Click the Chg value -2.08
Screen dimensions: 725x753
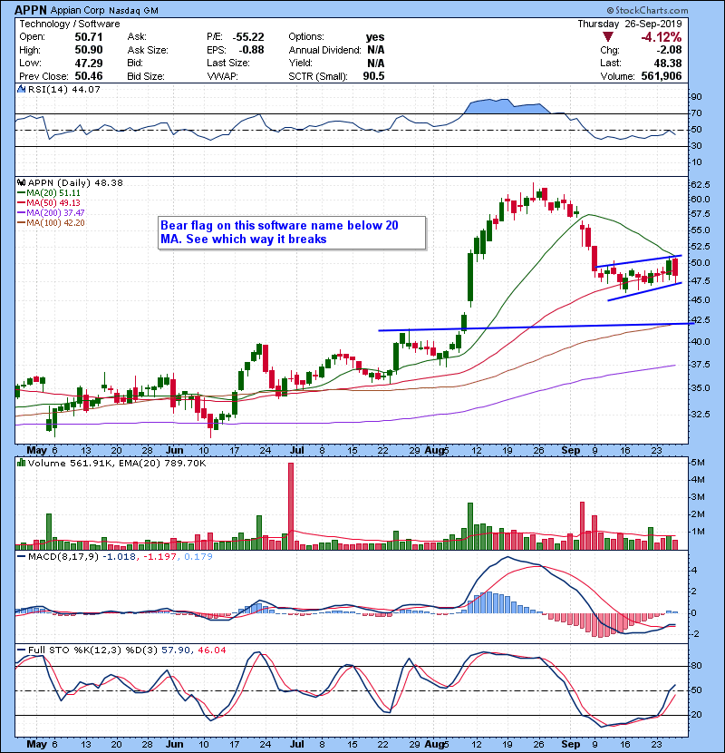point(669,50)
